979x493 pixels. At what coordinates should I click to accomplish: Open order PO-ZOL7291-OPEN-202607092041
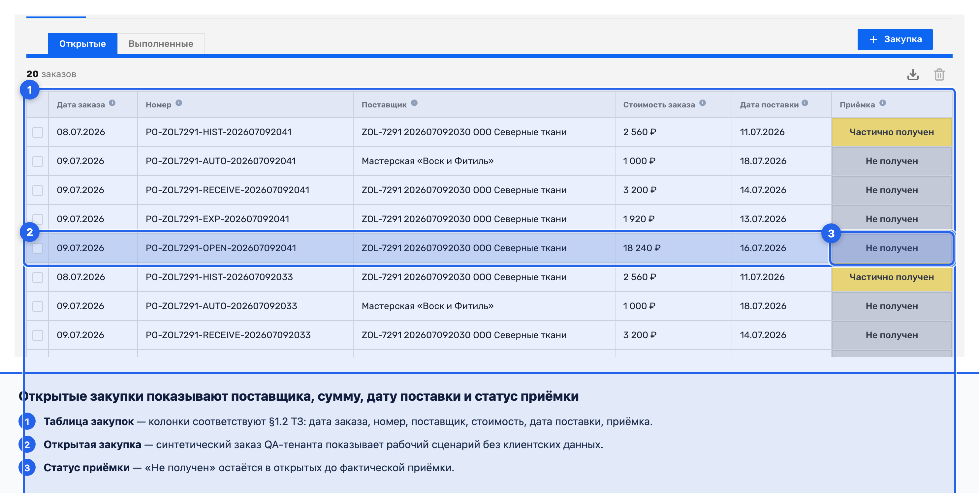coord(221,248)
